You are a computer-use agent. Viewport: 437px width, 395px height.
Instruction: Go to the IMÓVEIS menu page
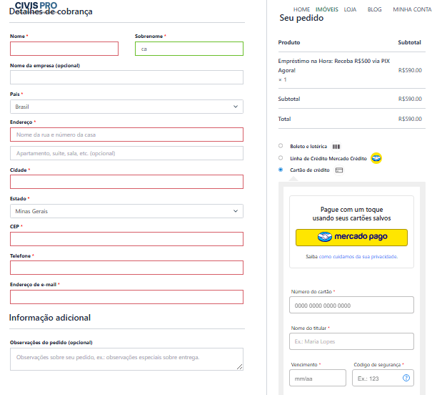tap(327, 9)
